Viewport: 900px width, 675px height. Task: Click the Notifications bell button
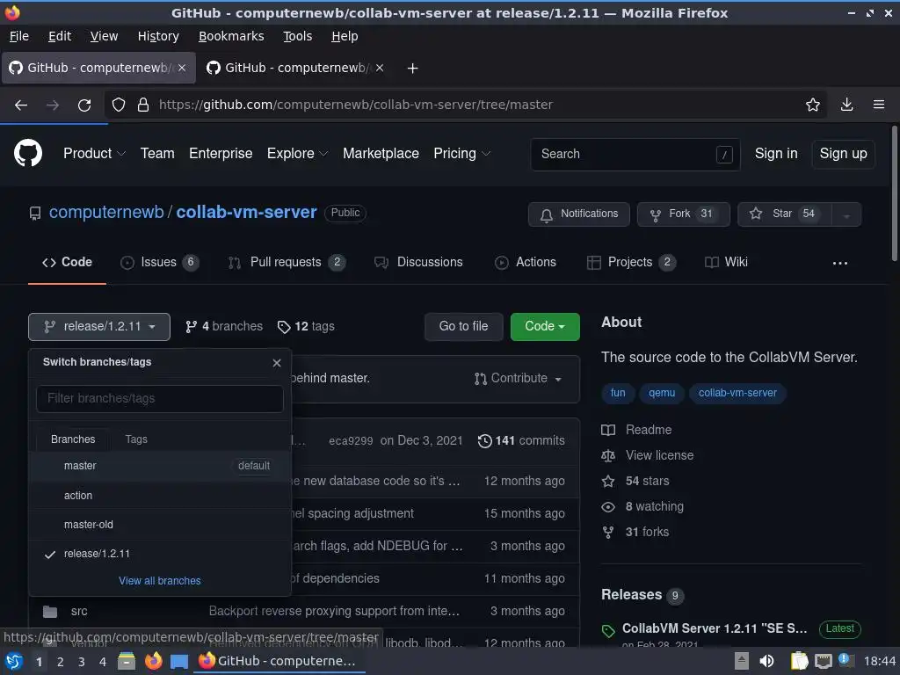click(578, 214)
